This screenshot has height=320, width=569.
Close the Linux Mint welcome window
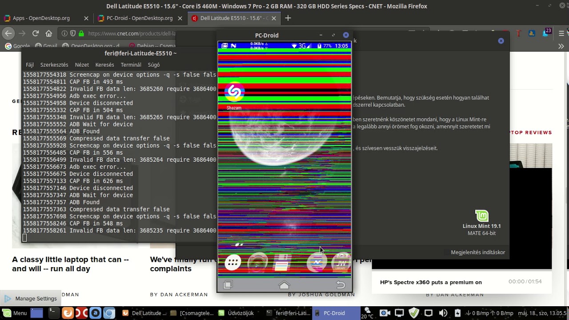coord(501,41)
